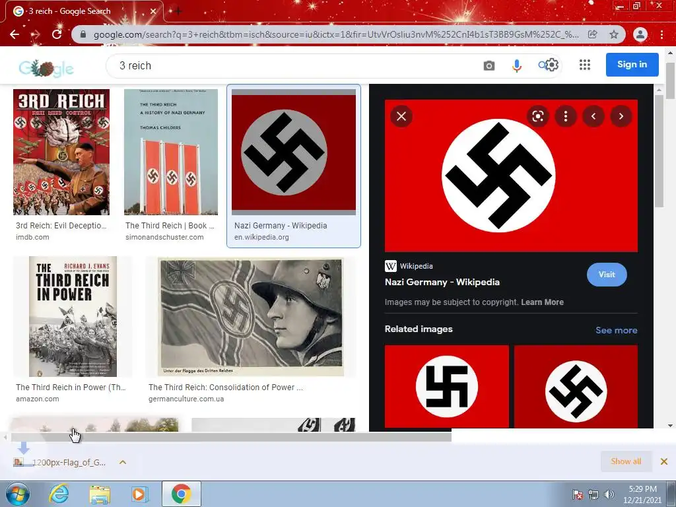Bookmark this page with the star icon
Viewport: 676px width, 507px height.
tap(614, 34)
